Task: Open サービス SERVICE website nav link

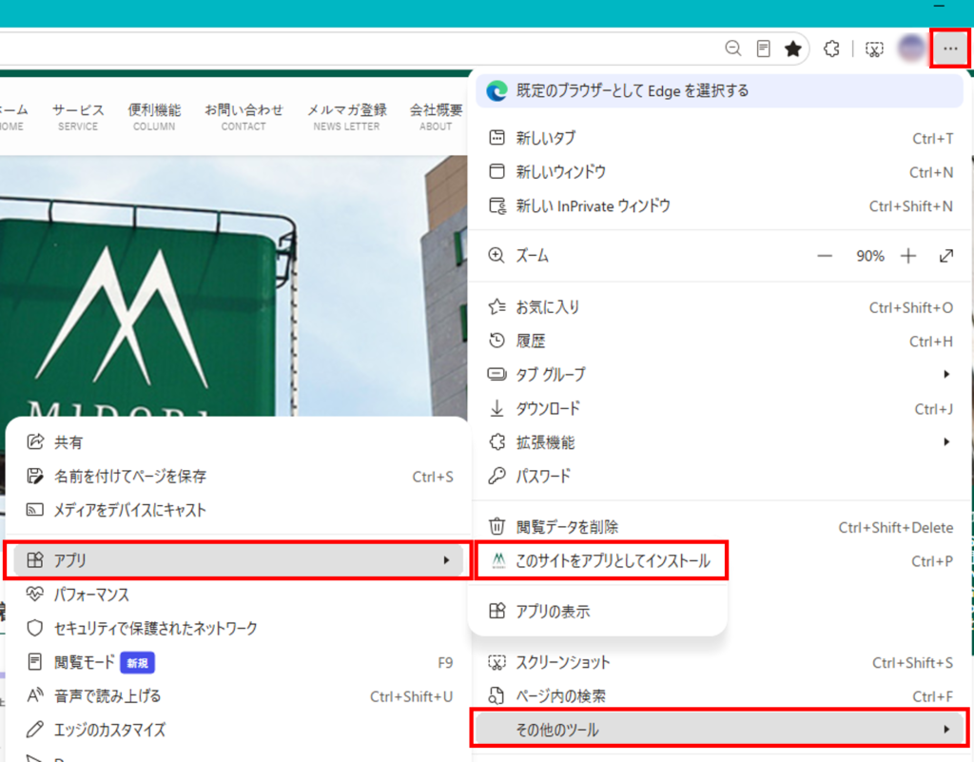Action: click(78, 117)
